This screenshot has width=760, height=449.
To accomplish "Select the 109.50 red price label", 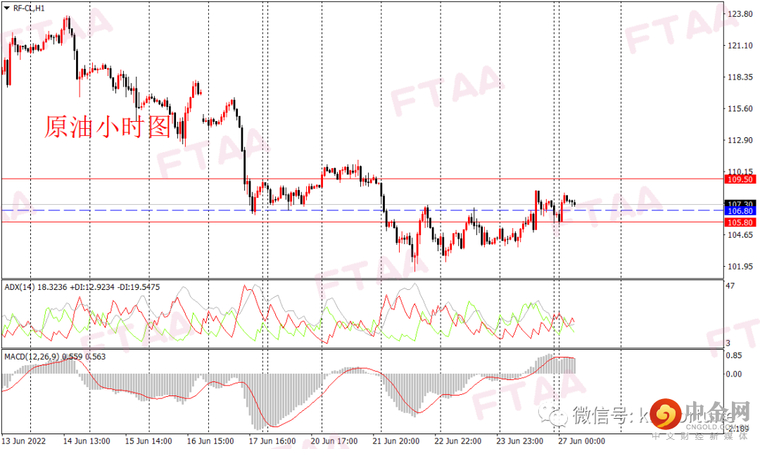I will [x=740, y=179].
